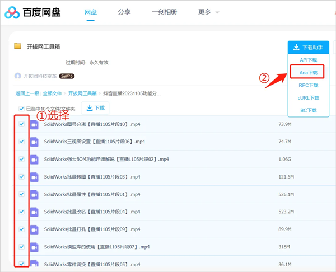
Task: Click the Baidu Netdisk logo icon
Action: (12, 12)
